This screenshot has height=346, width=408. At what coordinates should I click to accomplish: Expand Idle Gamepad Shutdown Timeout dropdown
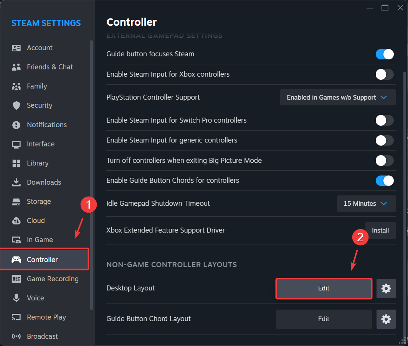pos(366,203)
